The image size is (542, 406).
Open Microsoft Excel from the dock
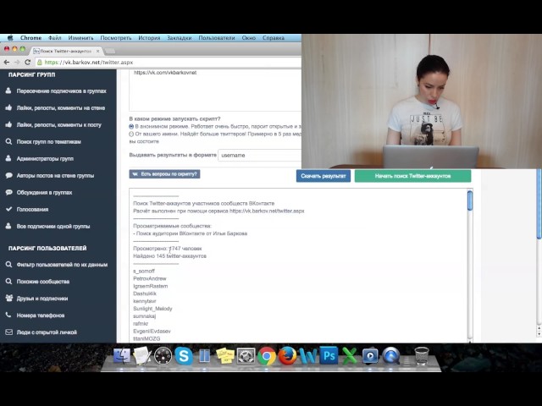[349, 356]
